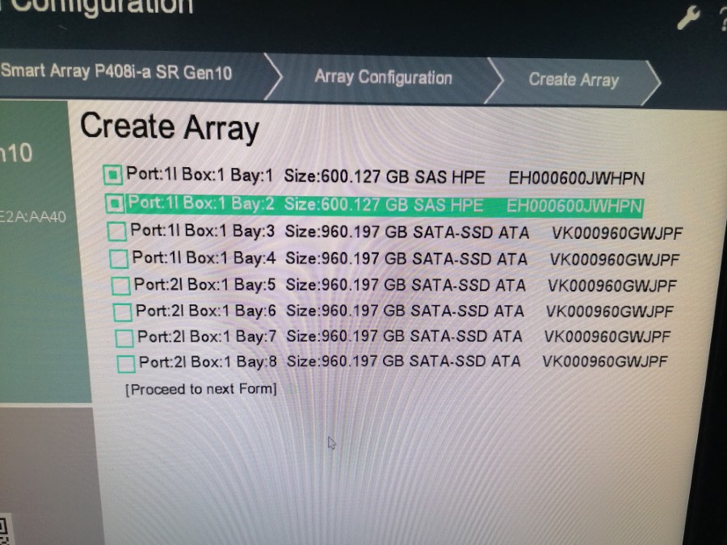Viewport: 727px width, 545px height.
Task: Select the Port:2I Box:1 Bay:8 row text
Action: 403,361
